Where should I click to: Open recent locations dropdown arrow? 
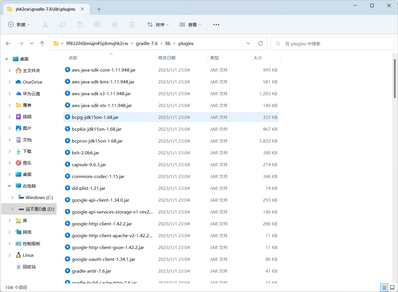tap(32, 44)
